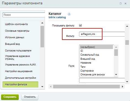Maximize the Параметры компонента dialog
The image size is (130, 101).
coord(121,4)
